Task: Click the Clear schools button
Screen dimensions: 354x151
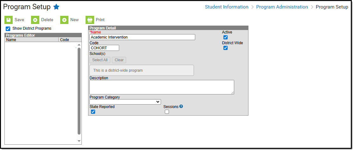Action: pos(119,60)
